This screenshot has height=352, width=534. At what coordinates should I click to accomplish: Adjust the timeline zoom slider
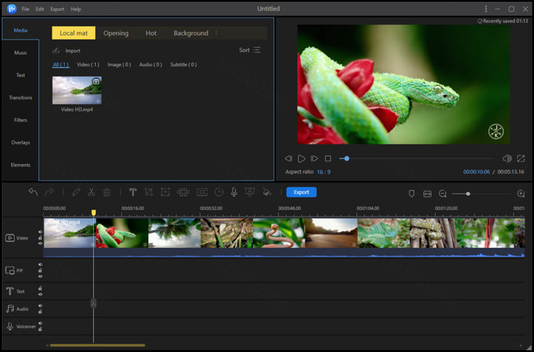coord(481,194)
